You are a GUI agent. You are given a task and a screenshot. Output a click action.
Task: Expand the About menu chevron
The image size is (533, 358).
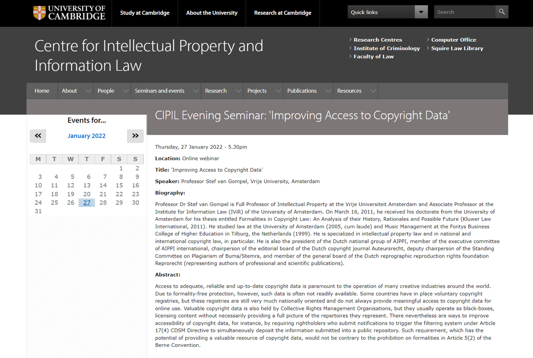coord(88,91)
